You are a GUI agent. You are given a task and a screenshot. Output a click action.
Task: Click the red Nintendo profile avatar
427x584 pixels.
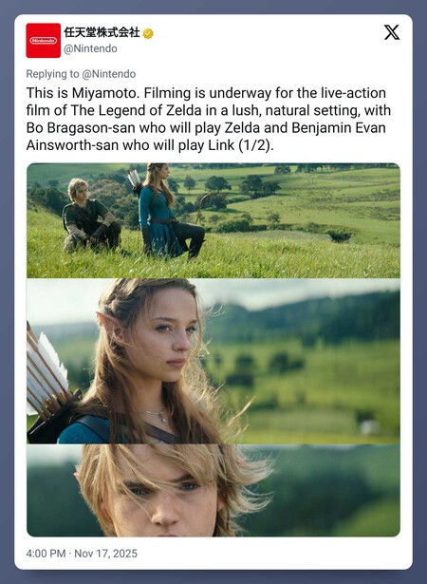pos(44,40)
